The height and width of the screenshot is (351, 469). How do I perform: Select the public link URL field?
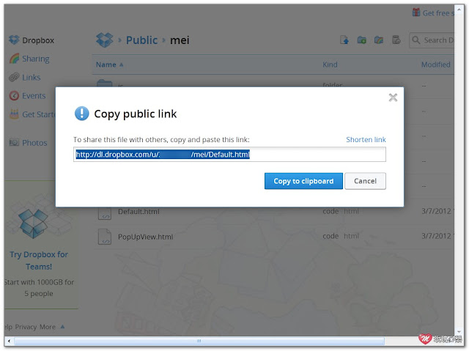(229, 155)
